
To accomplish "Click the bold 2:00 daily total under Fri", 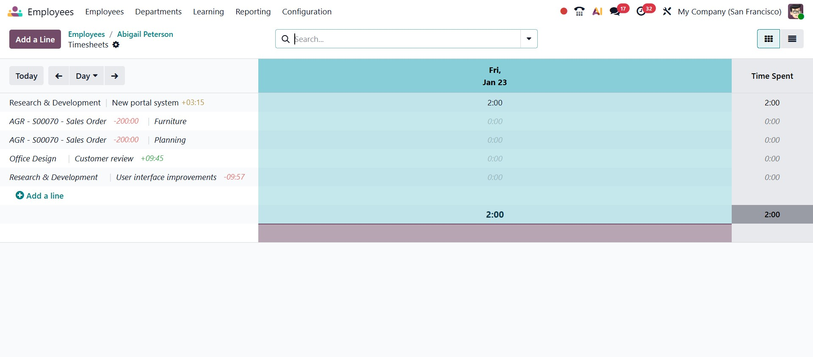I will (495, 214).
